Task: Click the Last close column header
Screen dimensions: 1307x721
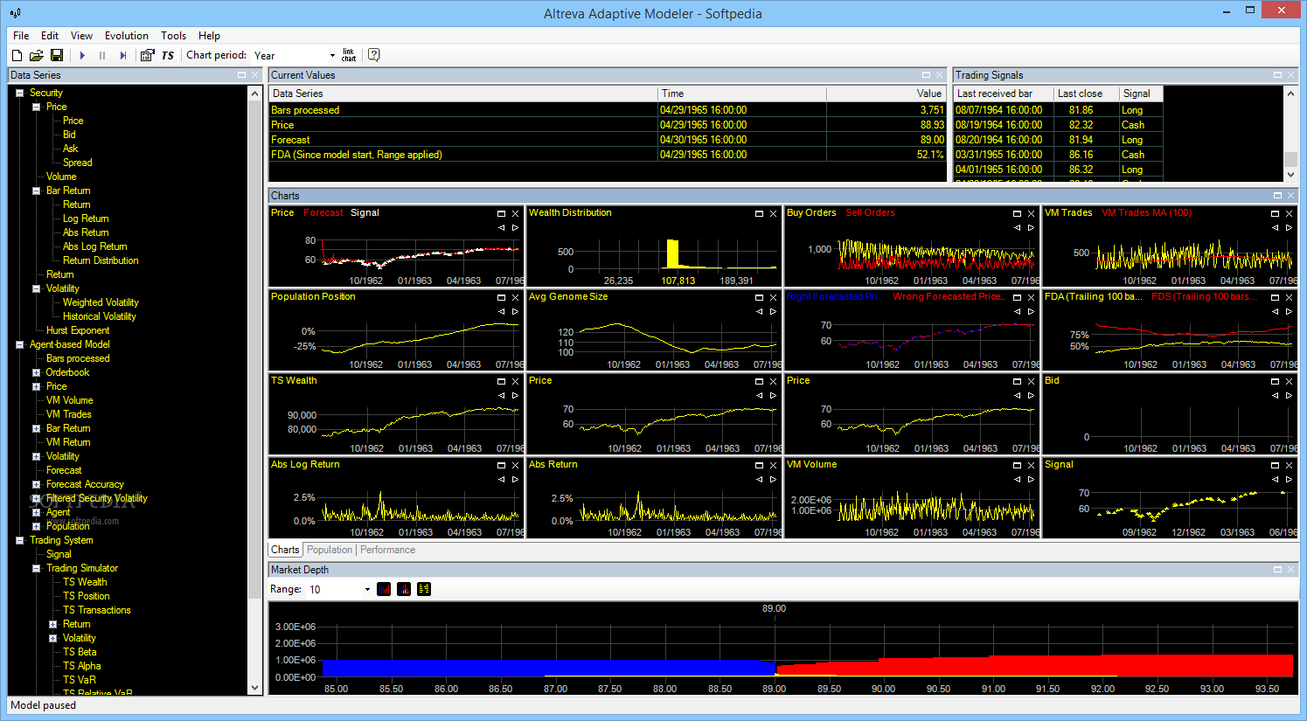Action: (1087, 94)
